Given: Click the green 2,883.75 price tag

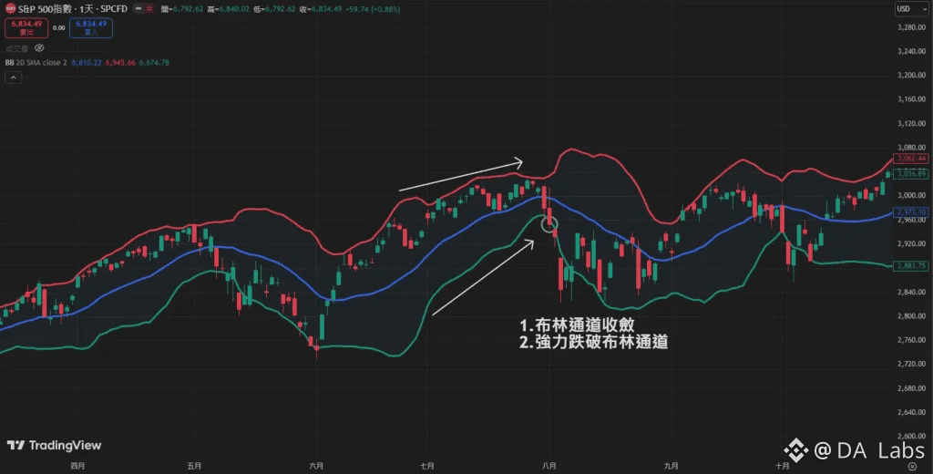Looking at the screenshot, I should click(911, 266).
